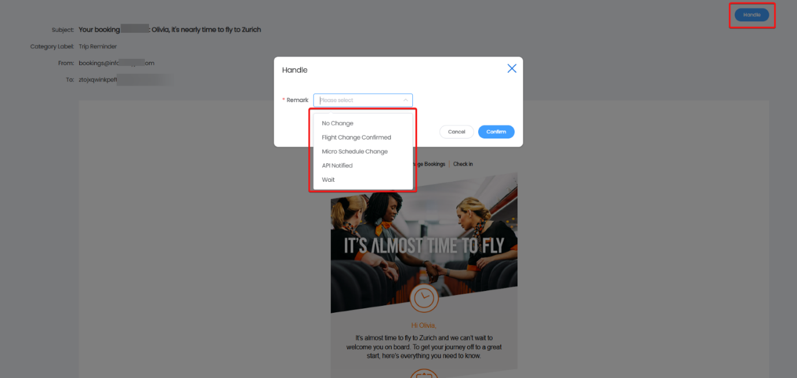Image resolution: width=797 pixels, height=378 pixels.
Task: Click the sender bookings email address
Action: click(x=117, y=63)
